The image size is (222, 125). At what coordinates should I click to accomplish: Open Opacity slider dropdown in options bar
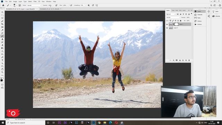[x=53, y=5]
